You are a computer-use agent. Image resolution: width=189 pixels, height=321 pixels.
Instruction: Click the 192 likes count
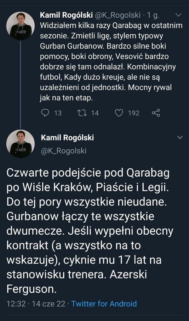click(134, 113)
